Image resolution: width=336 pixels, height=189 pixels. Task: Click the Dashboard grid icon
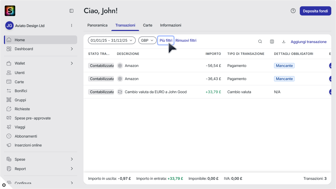[9, 49]
